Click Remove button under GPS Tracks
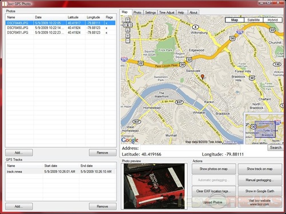 pos(102,207)
